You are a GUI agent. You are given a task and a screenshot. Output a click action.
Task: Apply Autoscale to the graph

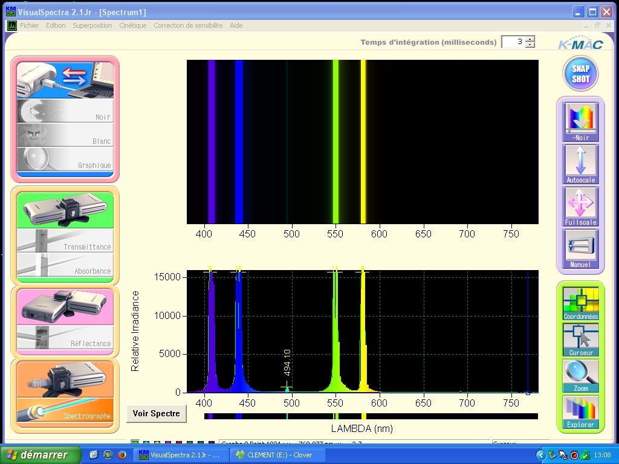[x=580, y=164]
